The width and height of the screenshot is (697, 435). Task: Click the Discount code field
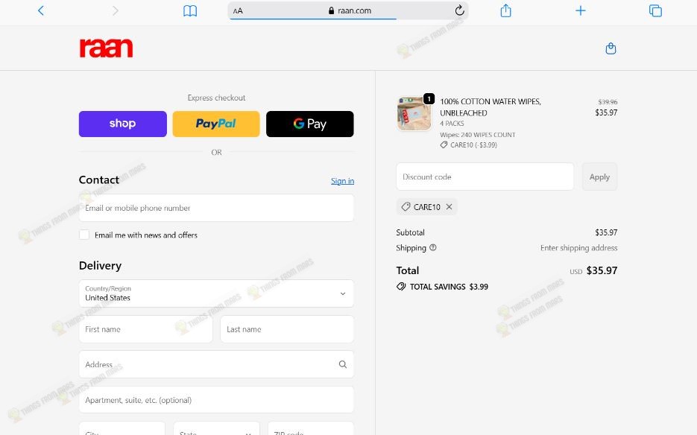click(x=485, y=177)
